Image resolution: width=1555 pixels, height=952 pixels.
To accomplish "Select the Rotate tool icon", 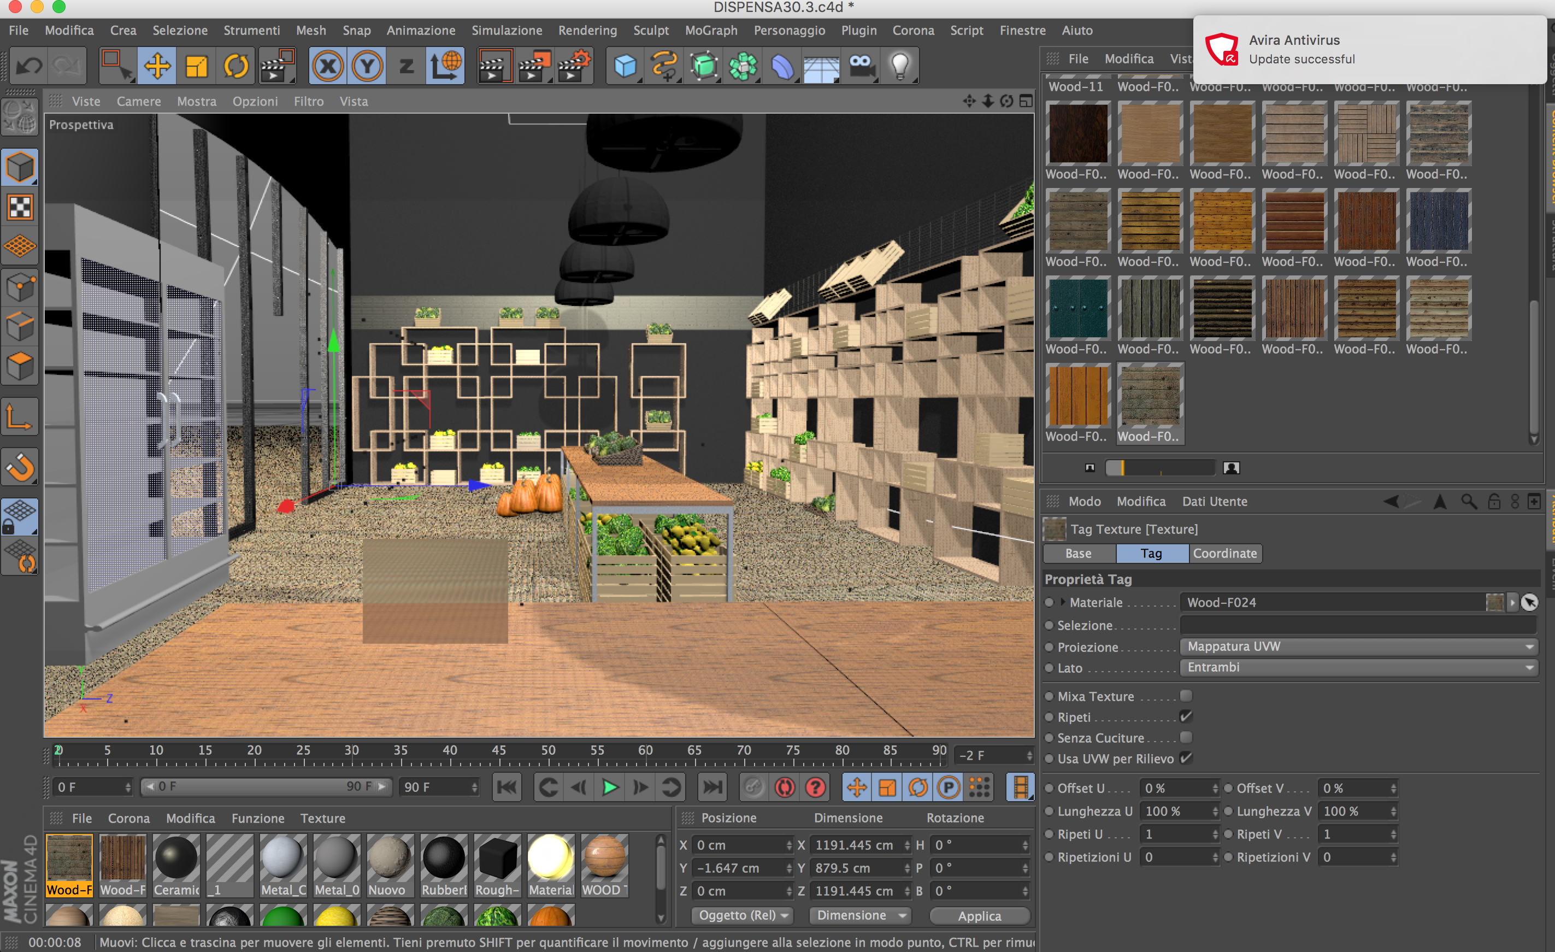I will click(236, 66).
